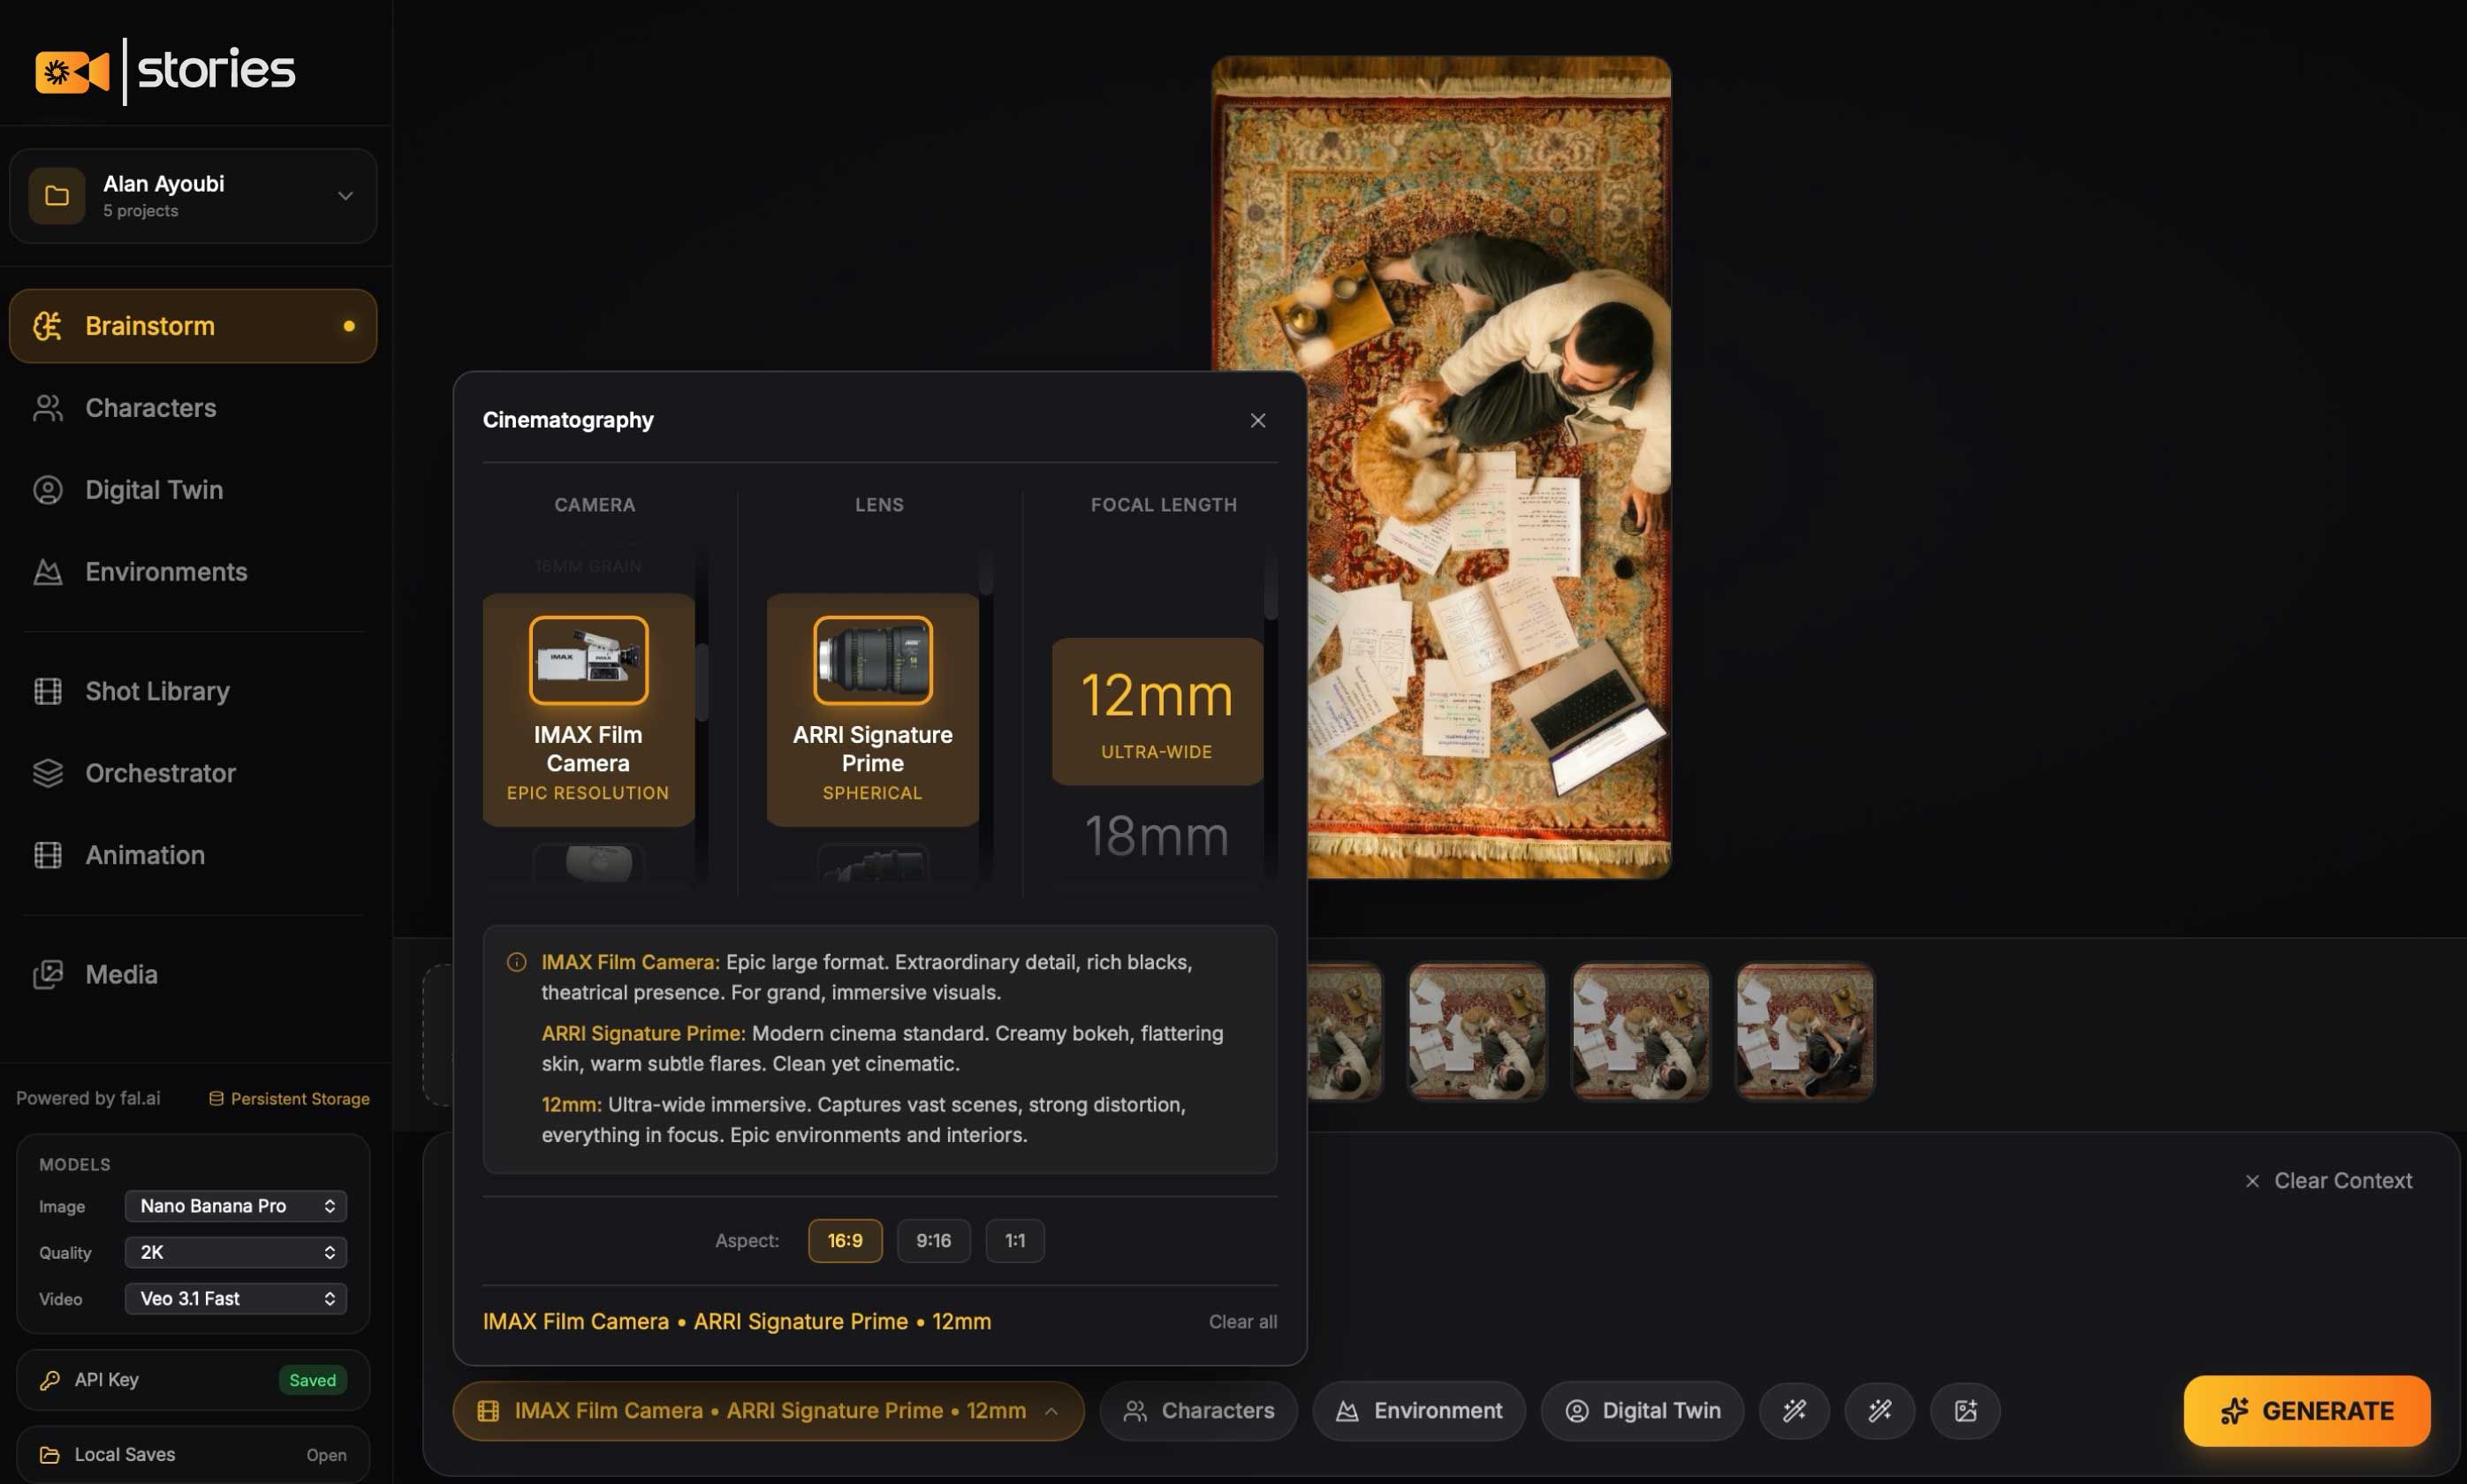Click Clear all in Cinematography panel
2467x1484 pixels.
[x=1242, y=1322]
